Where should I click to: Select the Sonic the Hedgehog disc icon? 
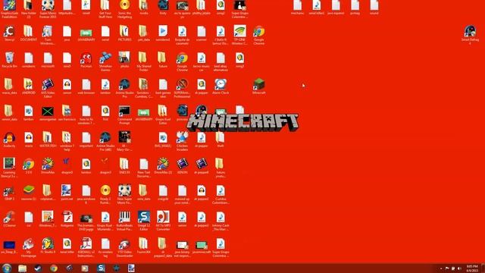click(124, 8)
